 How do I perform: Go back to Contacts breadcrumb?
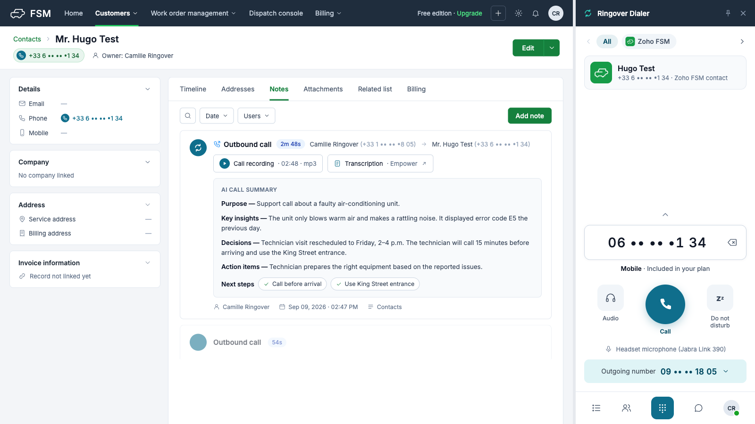pyautogui.click(x=27, y=39)
